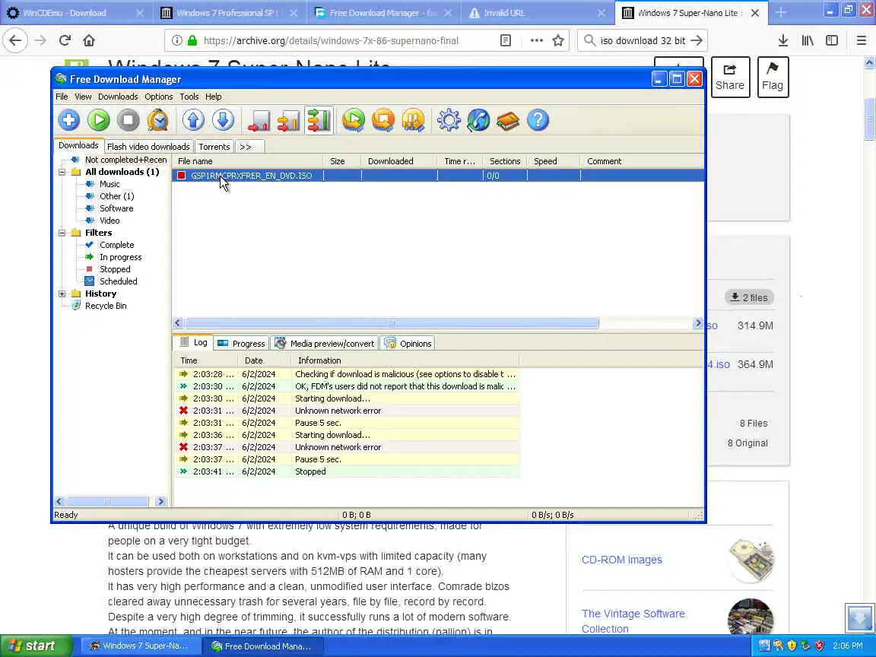Open the CD-ROM Images collection link
Viewport: 876px width, 657px height.
click(622, 560)
